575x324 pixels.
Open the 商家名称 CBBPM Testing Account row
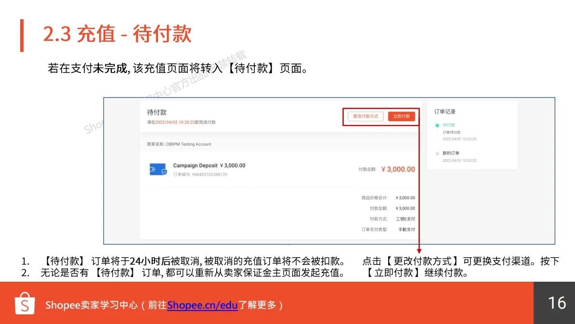click(x=179, y=144)
